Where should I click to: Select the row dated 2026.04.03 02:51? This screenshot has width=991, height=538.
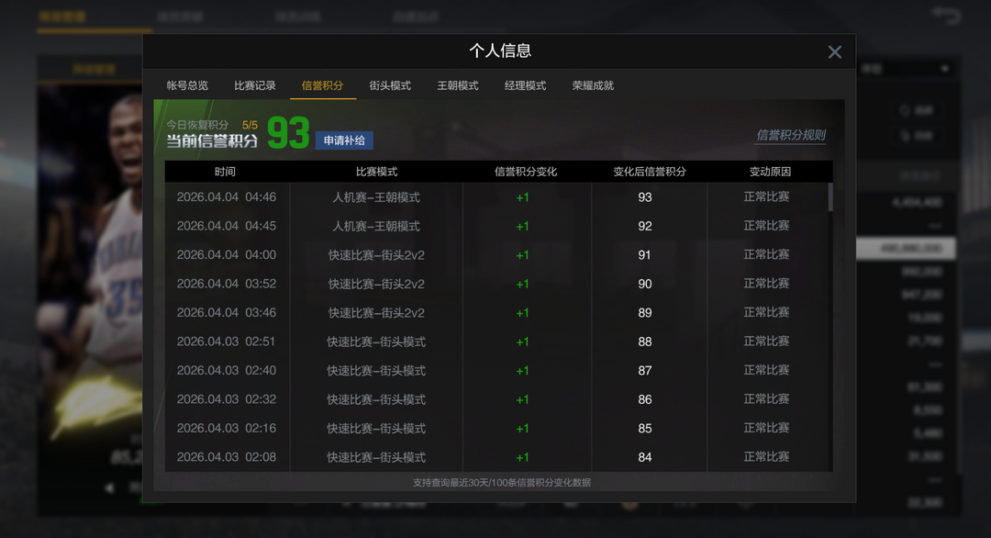[x=496, y=342]
